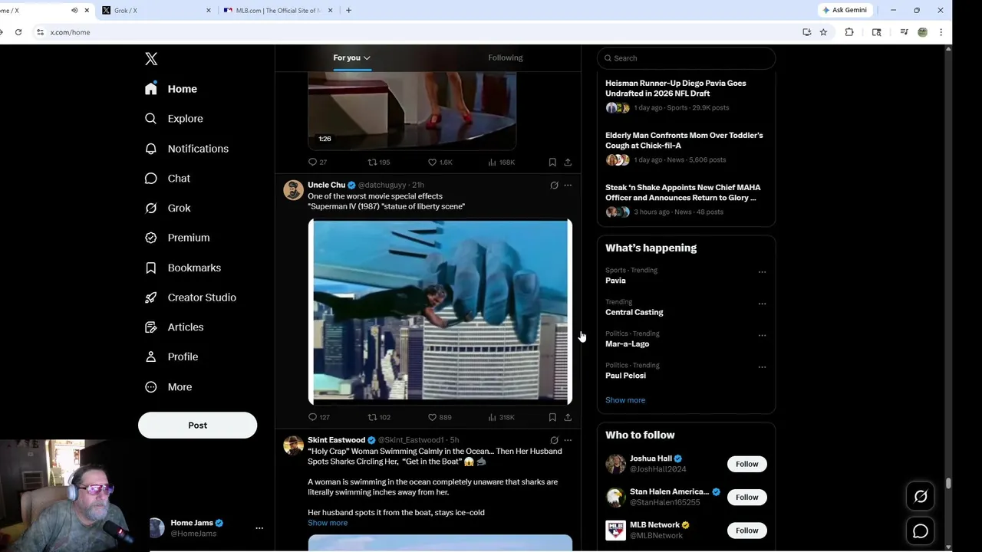
Task: Open Grok icon in sidebar
Action: pos(151,208)
